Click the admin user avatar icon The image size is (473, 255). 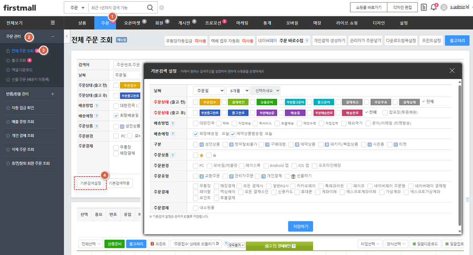pos(444,7)
